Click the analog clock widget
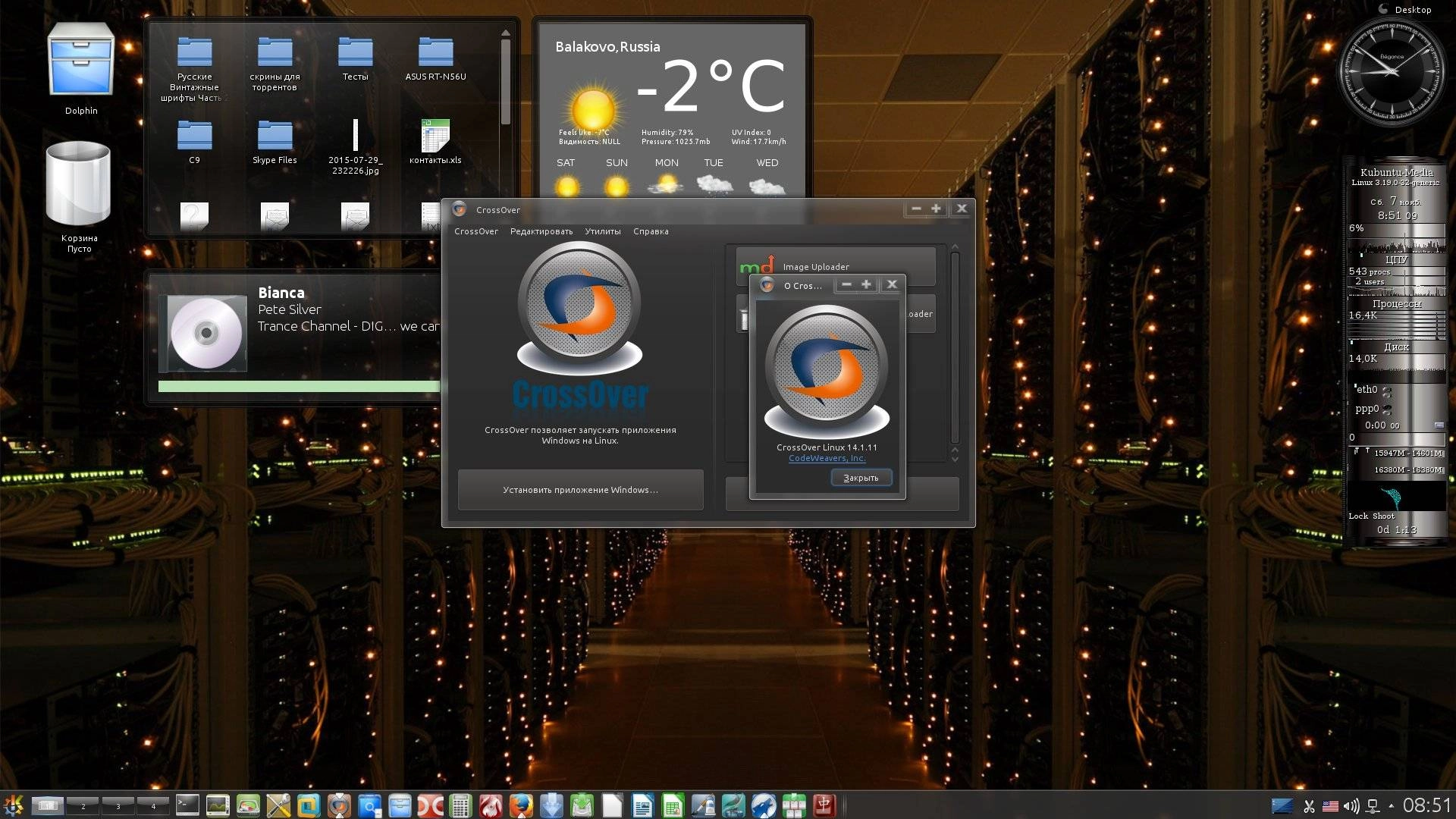 pos(1392,70)
